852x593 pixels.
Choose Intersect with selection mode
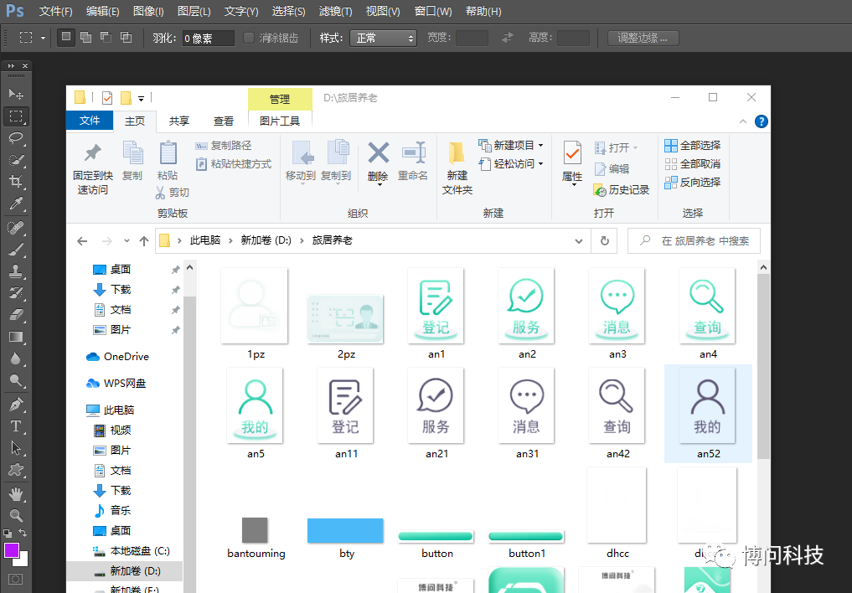pyautogui.click(x=126, y=37)
